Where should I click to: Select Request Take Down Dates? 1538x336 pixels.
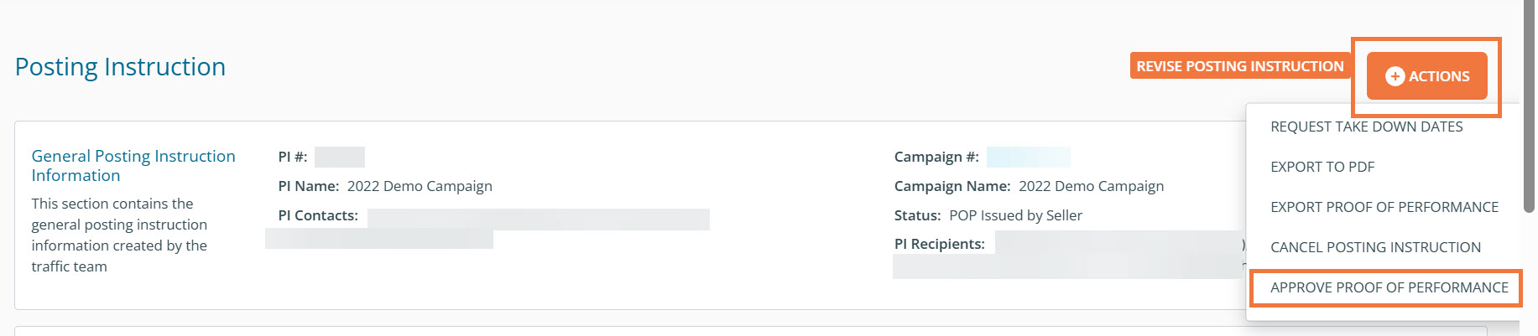point(1366,127)
